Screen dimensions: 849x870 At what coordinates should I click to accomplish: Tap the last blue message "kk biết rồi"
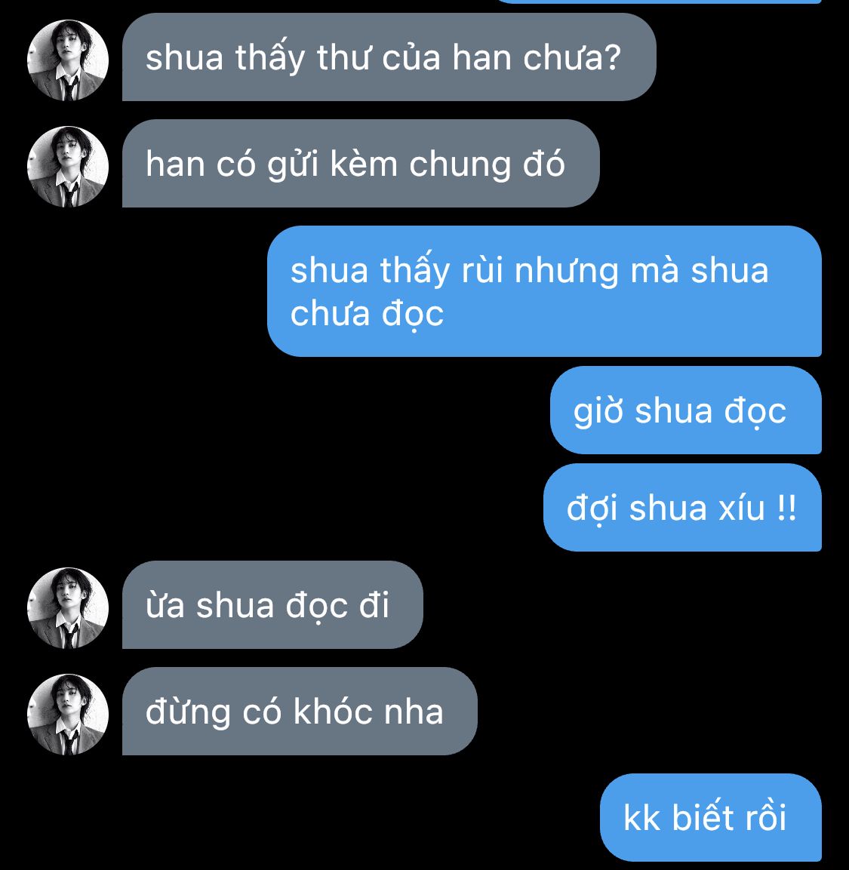(x=711, y=817)
